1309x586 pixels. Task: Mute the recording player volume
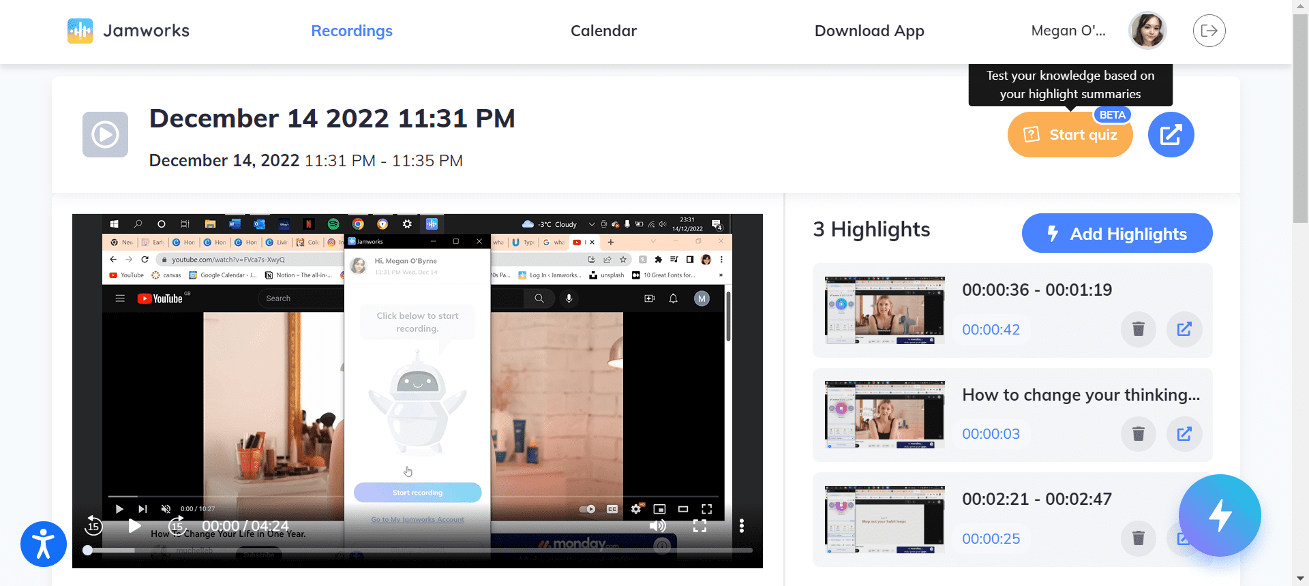(657, 525)
